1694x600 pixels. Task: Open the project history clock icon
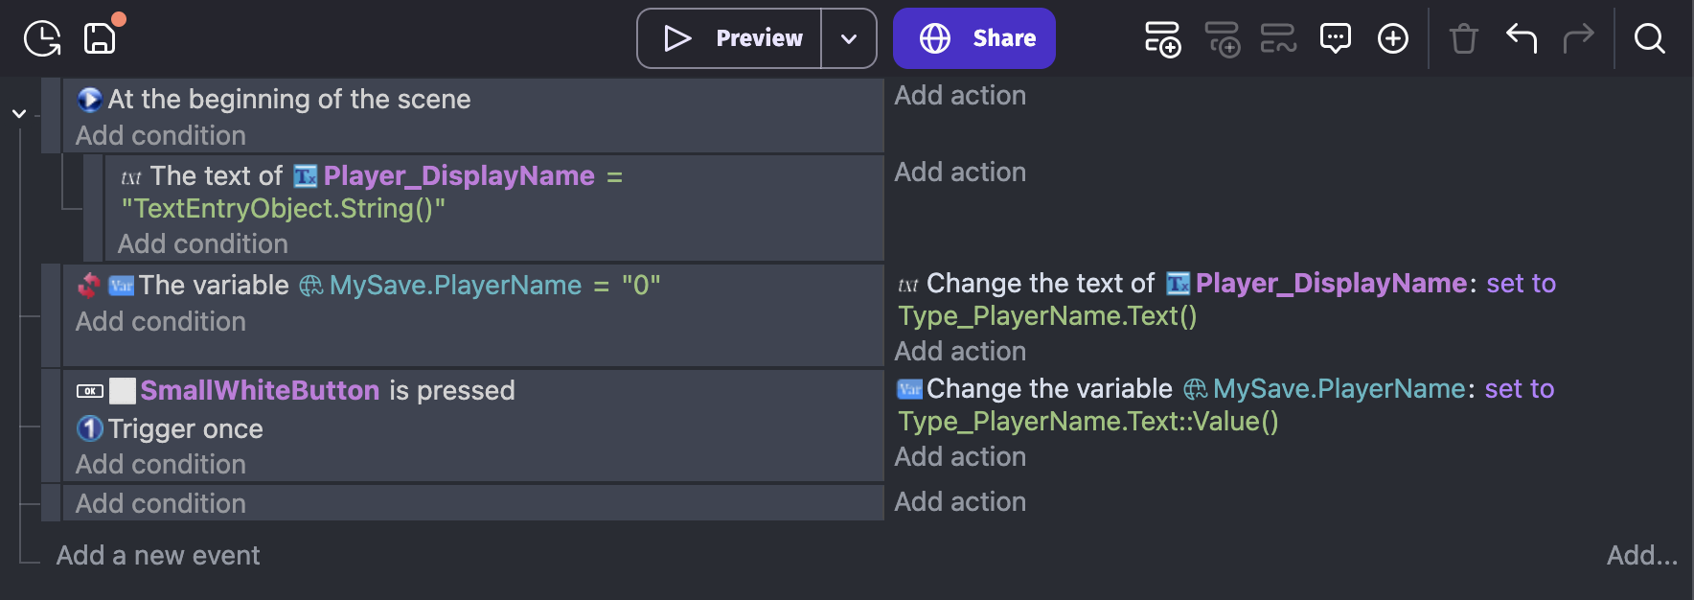pos(42,38)
